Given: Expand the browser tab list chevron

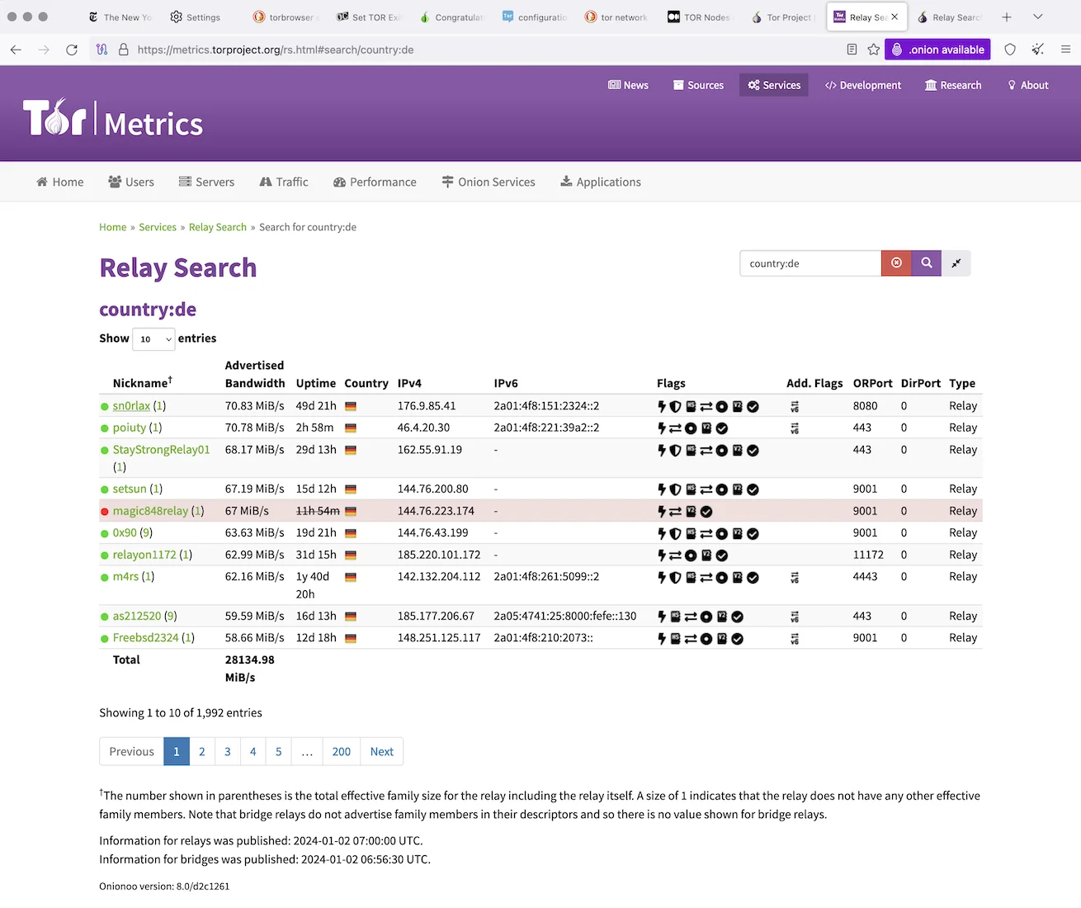Looking at the screenshot, I should click(1038, 17).
